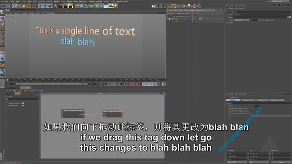
Task: Activate the Move tool icon
Action: (x=19, y=6)
